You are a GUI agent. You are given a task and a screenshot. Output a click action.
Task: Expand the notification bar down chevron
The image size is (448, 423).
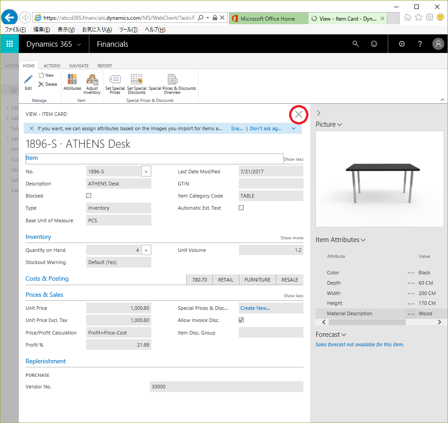coord(294,128)
